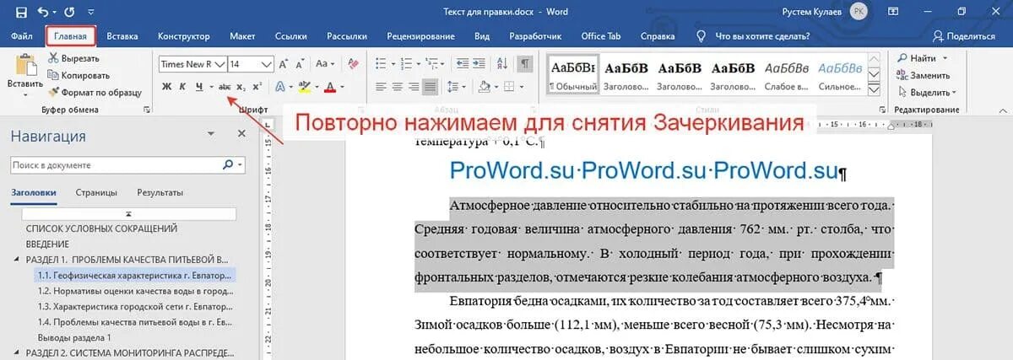The image size is (1013, 360).
Task: Sort the selected text alphabetically
Action: point(504,64)
